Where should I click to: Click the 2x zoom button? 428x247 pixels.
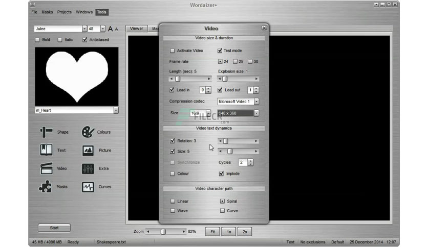click(x=245, y=232)
